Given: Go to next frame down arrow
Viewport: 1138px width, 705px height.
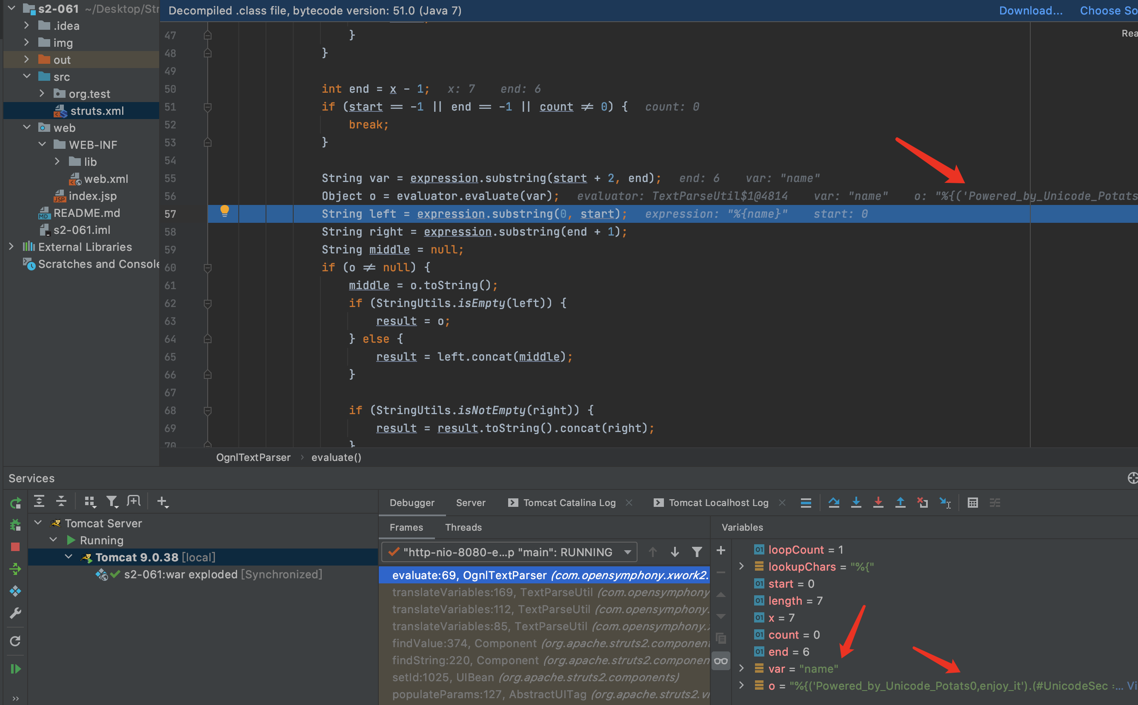Looking at the screenshot, I should [675, 552].
